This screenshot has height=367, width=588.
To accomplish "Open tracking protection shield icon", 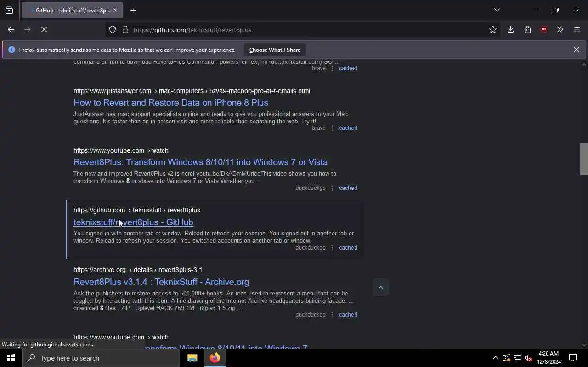I will point(113,29).
